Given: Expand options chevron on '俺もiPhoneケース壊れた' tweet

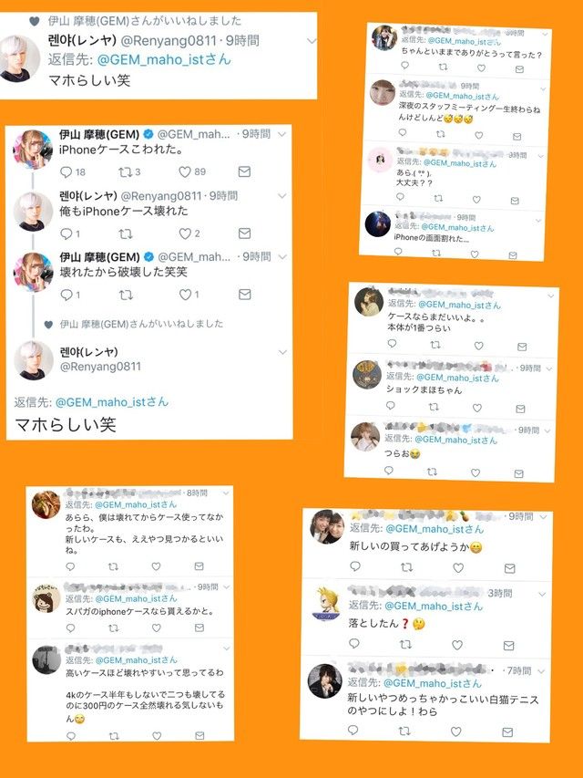Looking at the screenshot, I should click(x=282, y=196).
